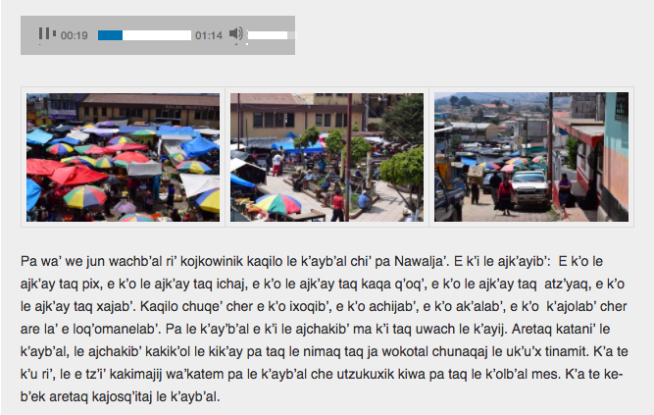
Task: Click the 01:14 total duration label
Action: tap(209, 35)
